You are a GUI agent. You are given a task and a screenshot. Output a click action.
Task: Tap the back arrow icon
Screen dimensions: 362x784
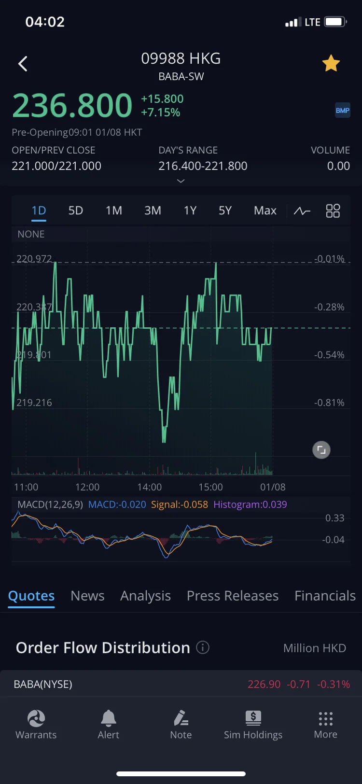pos(23,64)
